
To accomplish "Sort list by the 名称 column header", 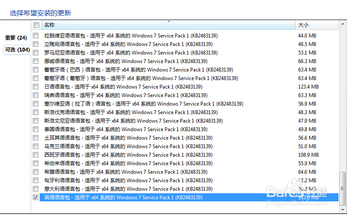I will (169, 25).
